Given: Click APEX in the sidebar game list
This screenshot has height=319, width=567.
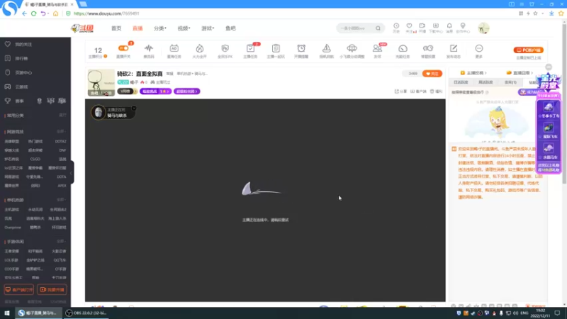Looking at the screenshot, I should click(62, 186).
